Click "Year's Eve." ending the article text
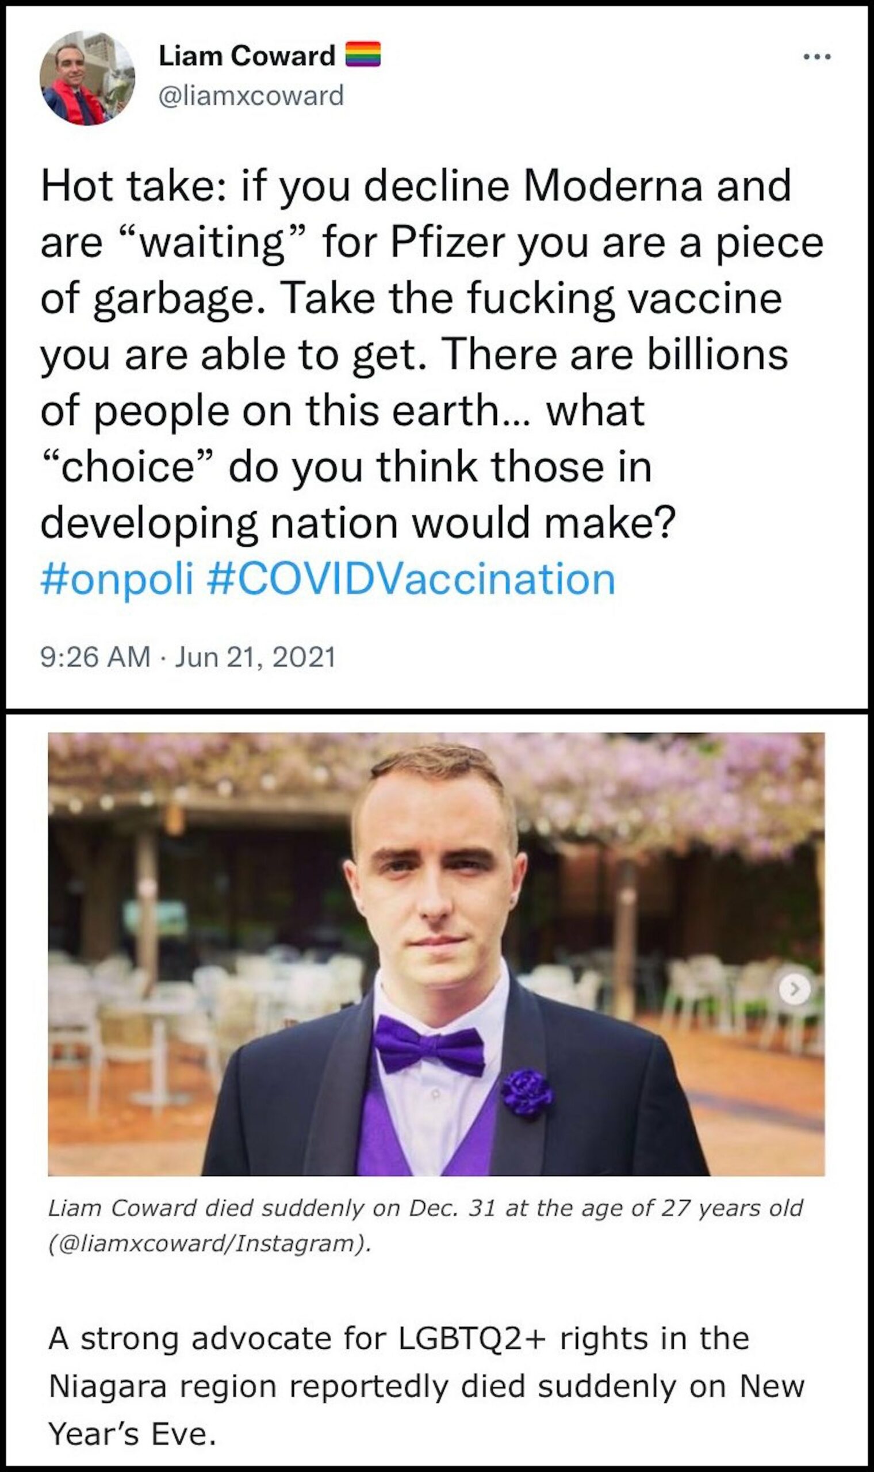 point(132,1433)
